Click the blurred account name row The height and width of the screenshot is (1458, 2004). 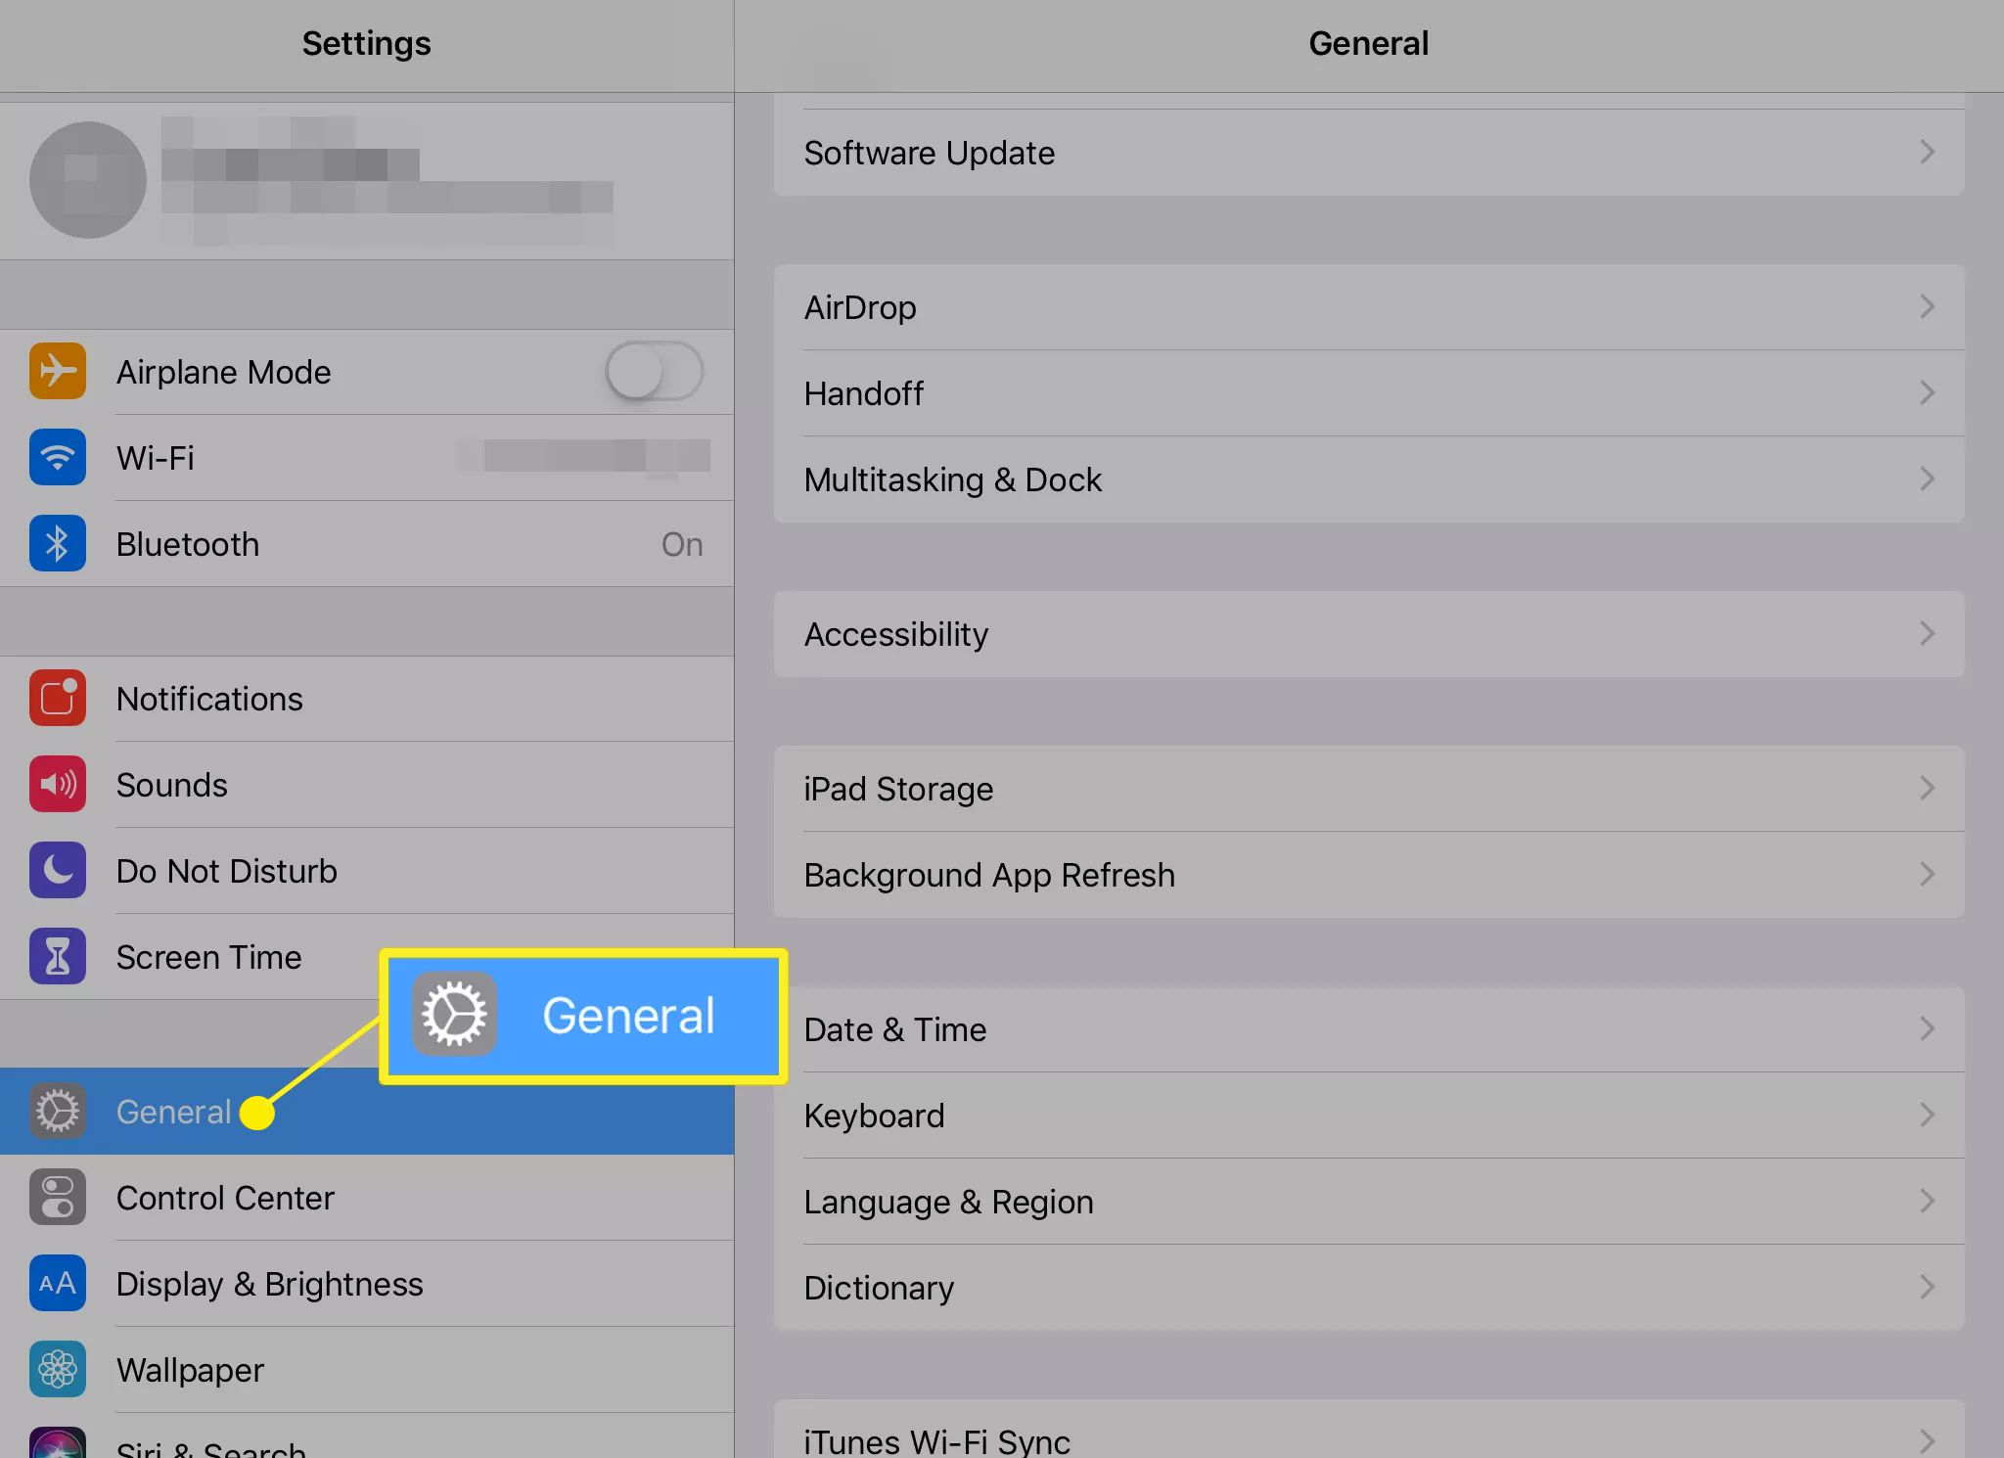pos(367,181)
